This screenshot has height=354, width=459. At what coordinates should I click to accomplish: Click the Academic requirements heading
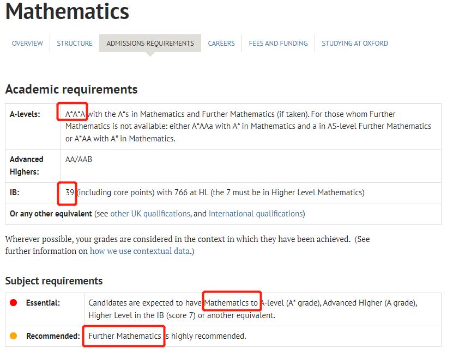71,89
